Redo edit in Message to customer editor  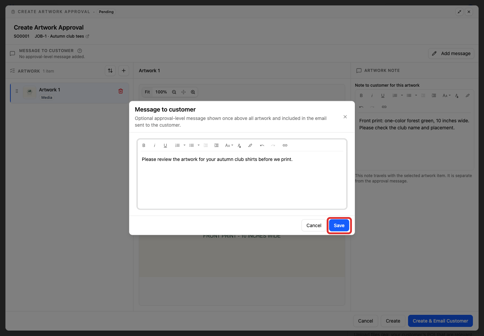(273, 145)
